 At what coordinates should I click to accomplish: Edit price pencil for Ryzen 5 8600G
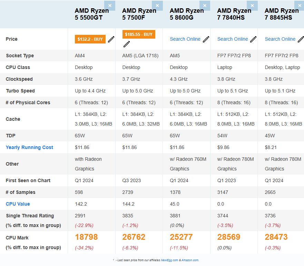pos(206,39)
